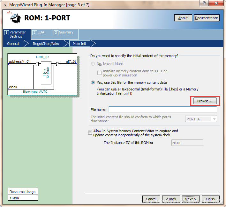This screenshot has height=207, width=226.
Task: Check 'Initialize memory content data to XX..X'
Action: pyautogui.click(x=99, y=73)
